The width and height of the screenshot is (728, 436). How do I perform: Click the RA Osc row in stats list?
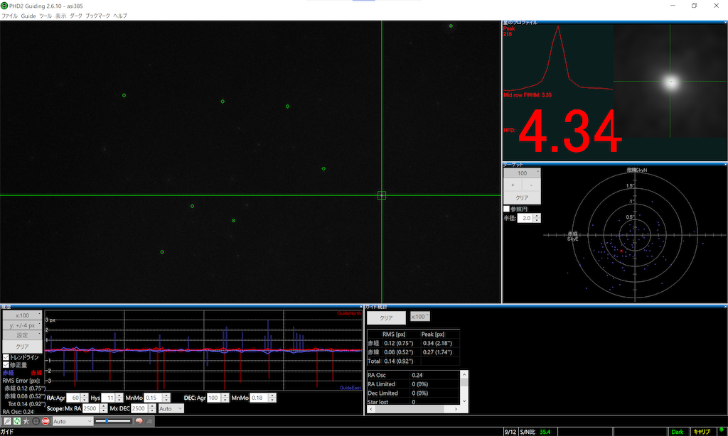(413, 375)
